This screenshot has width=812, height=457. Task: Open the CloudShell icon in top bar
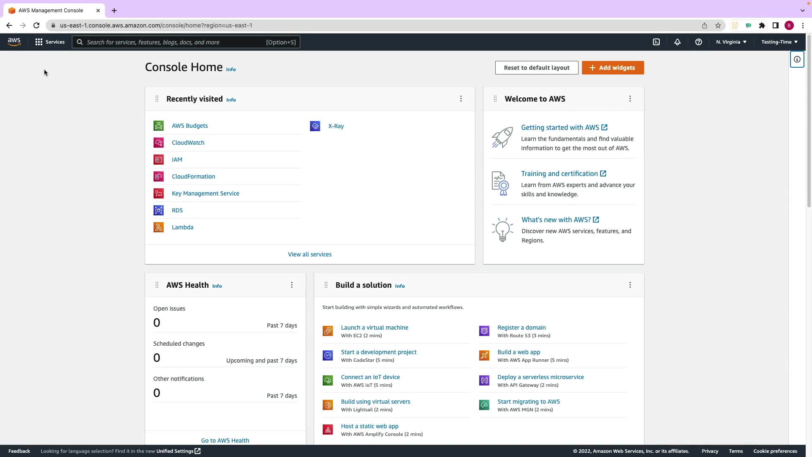pyautogui.click(x=656, y=42)
